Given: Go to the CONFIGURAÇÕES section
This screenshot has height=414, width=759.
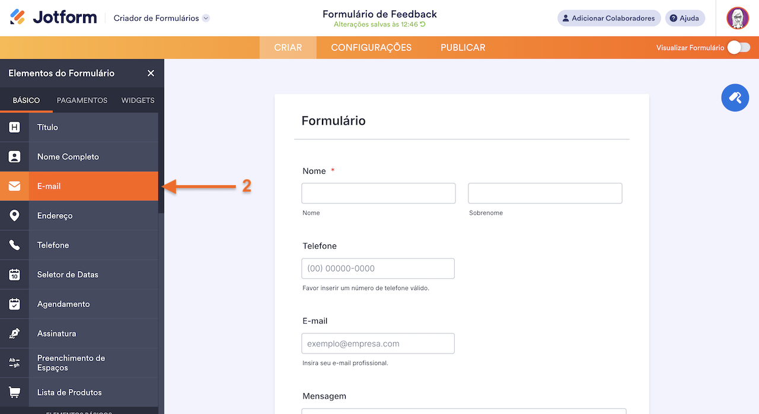Looking at the screenshot, I should point(371,47).
